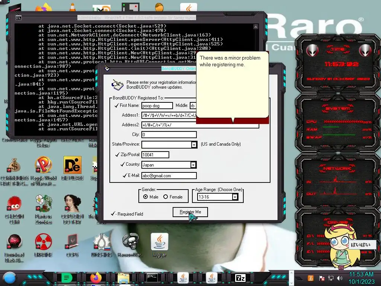Click the City input field
381x286 pixels.
pyautogui.click(x=169, y=134)
